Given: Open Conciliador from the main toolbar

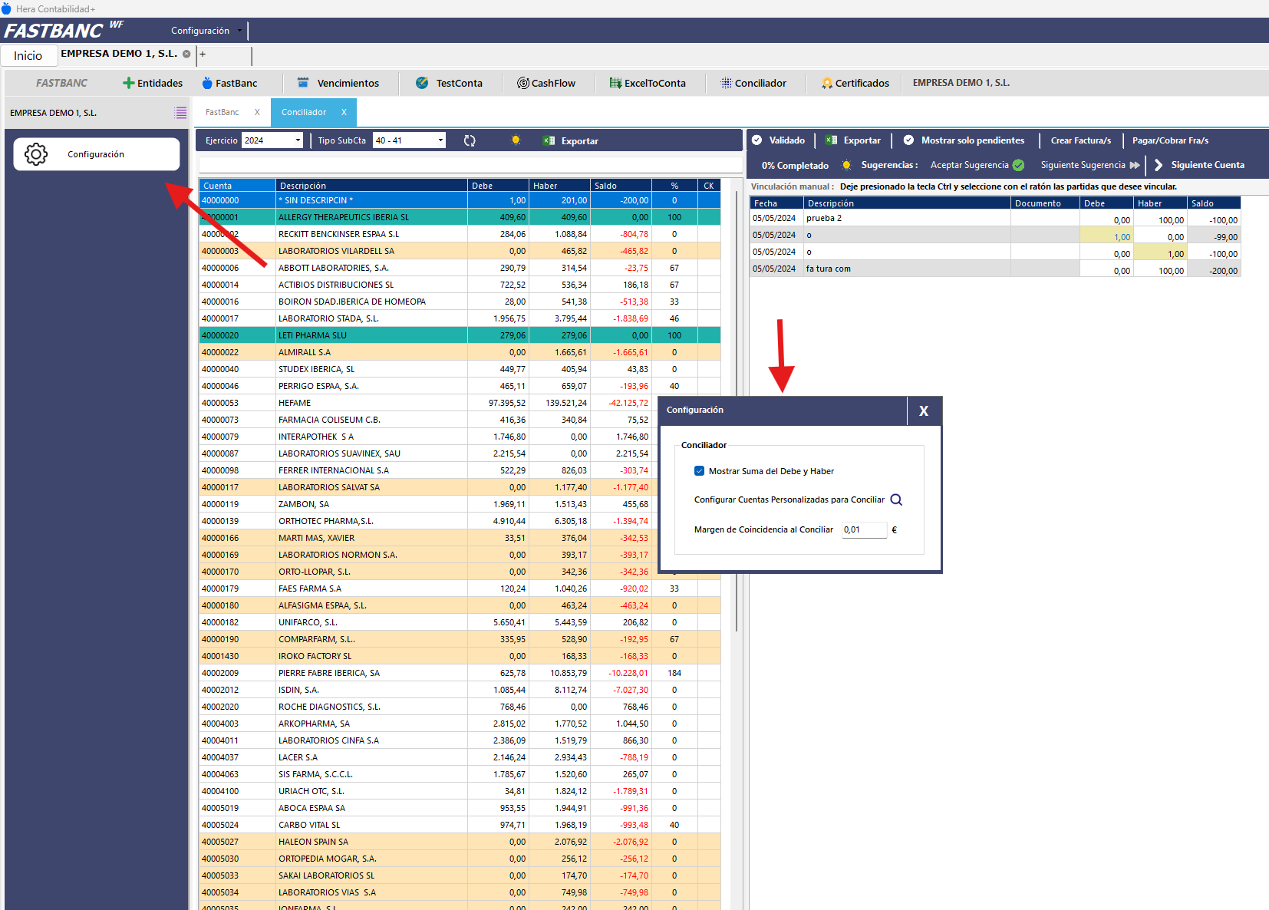Looking at the screenshot, I should click(753, 83).
